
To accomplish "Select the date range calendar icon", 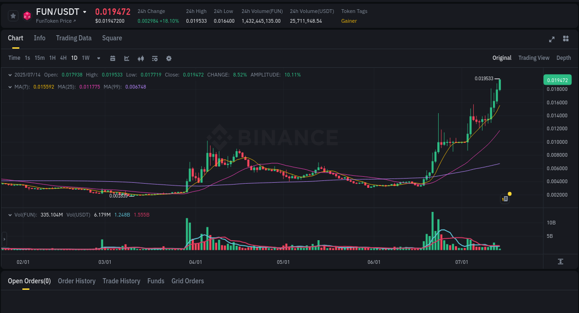I will tap(113, 58).
